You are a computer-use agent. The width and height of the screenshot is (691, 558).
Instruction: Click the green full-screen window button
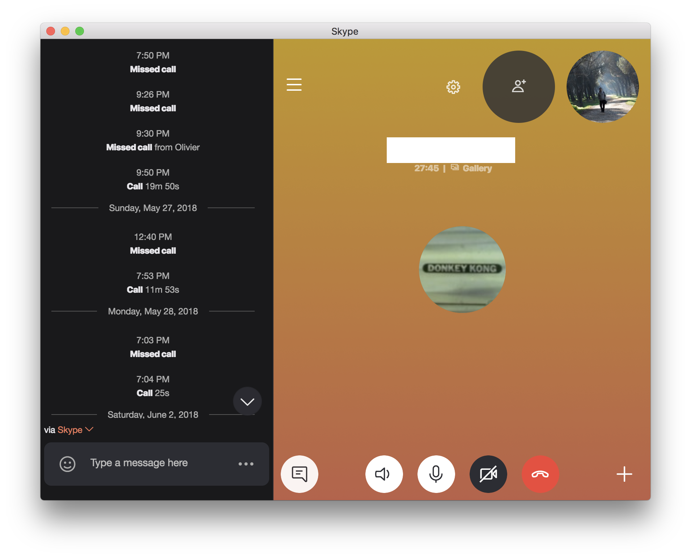(x=80, y=31)
